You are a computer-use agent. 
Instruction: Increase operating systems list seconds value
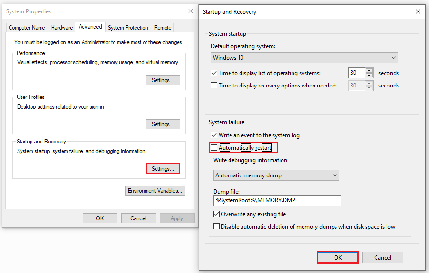[369, 70]
